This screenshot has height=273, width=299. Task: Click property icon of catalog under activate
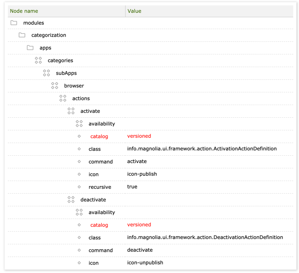click(79, 136)
